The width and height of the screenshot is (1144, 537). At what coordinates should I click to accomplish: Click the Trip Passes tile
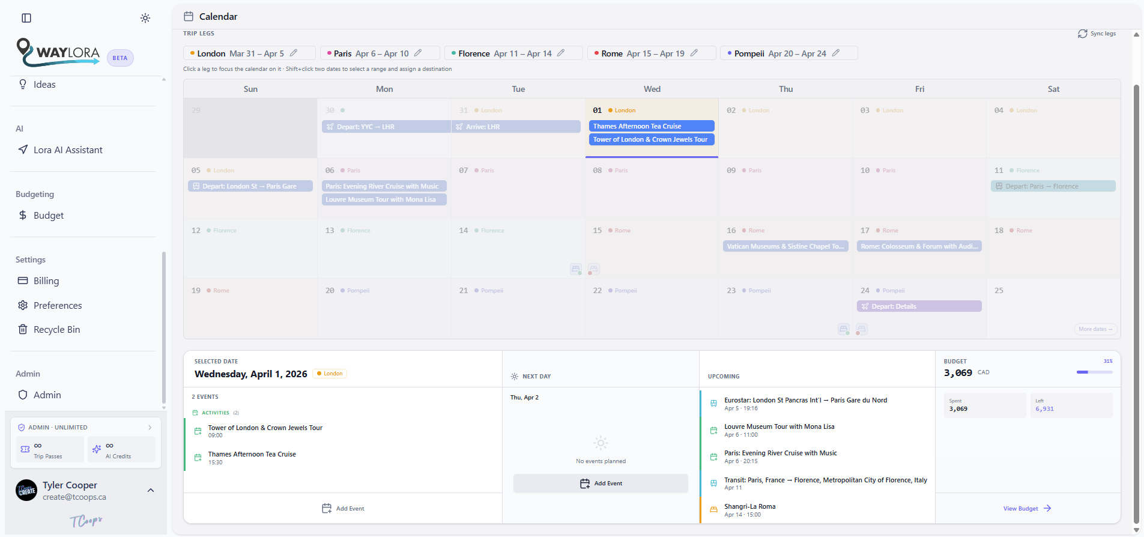pyautogui.click(x=50, y=450)
